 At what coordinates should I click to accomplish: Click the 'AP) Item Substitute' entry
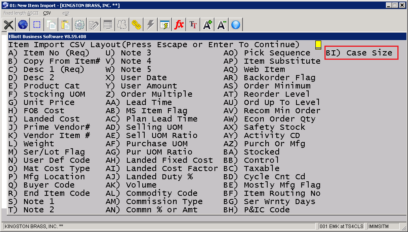coord(272,61)
